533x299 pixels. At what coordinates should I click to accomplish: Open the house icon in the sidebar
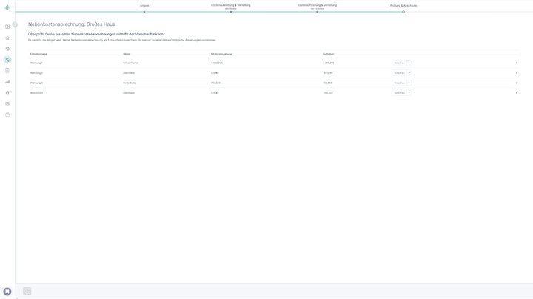coord(7,38)
